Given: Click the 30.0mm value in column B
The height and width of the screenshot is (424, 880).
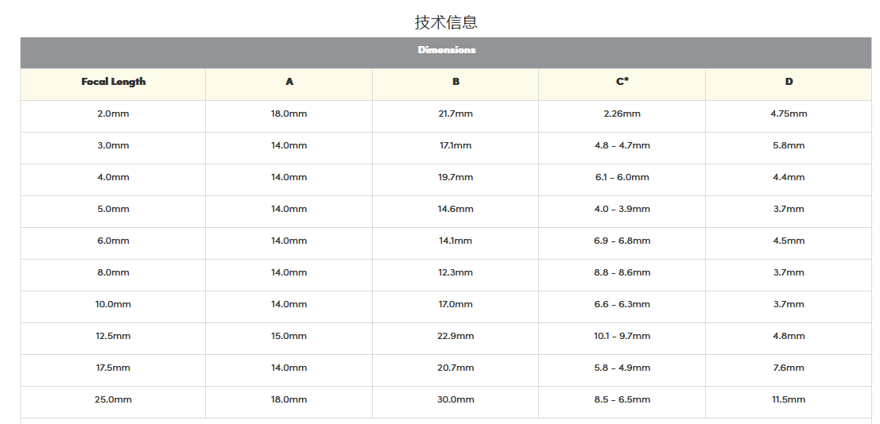Looking at the screenshot, I should pos(456,399).
